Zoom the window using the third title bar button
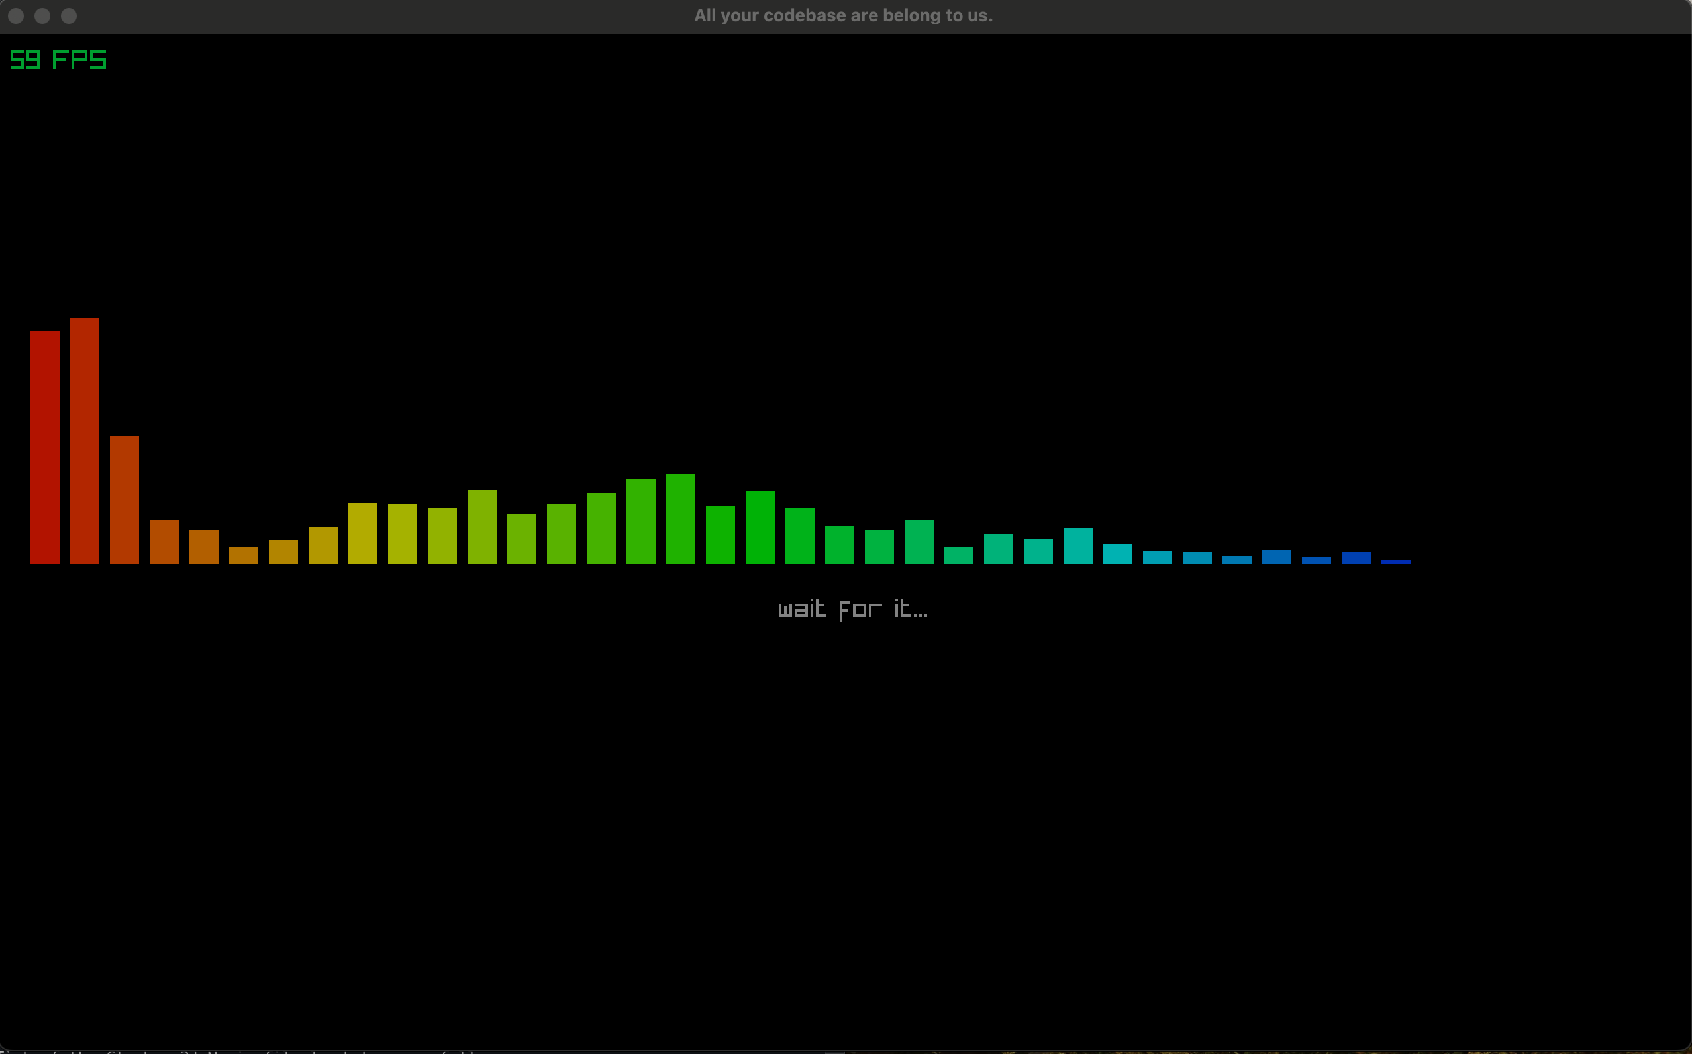The width and height of the screenshot is (1692, 1054). [x=69, y=16]
